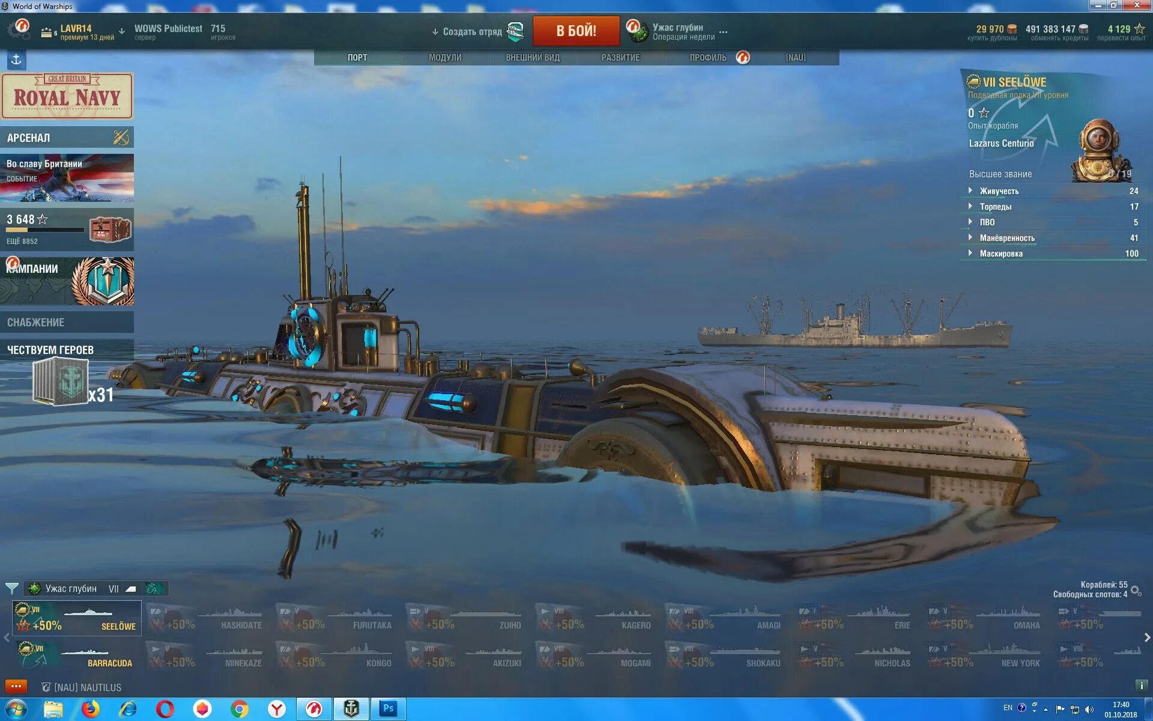The image size is (1153, 721).
Task: Open carousel settings gear icon
Action: 1136,591
